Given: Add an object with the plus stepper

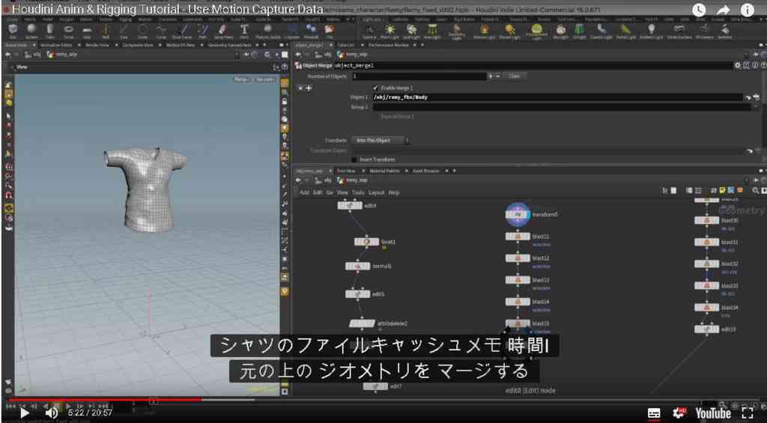Looking at the screenshot, I should [490, 76].
